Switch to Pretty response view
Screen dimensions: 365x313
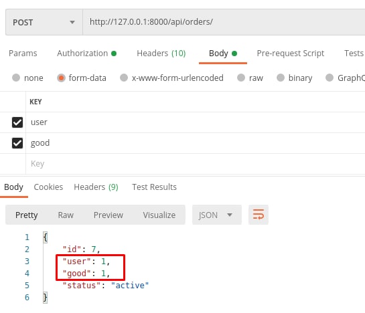(27, 215)
